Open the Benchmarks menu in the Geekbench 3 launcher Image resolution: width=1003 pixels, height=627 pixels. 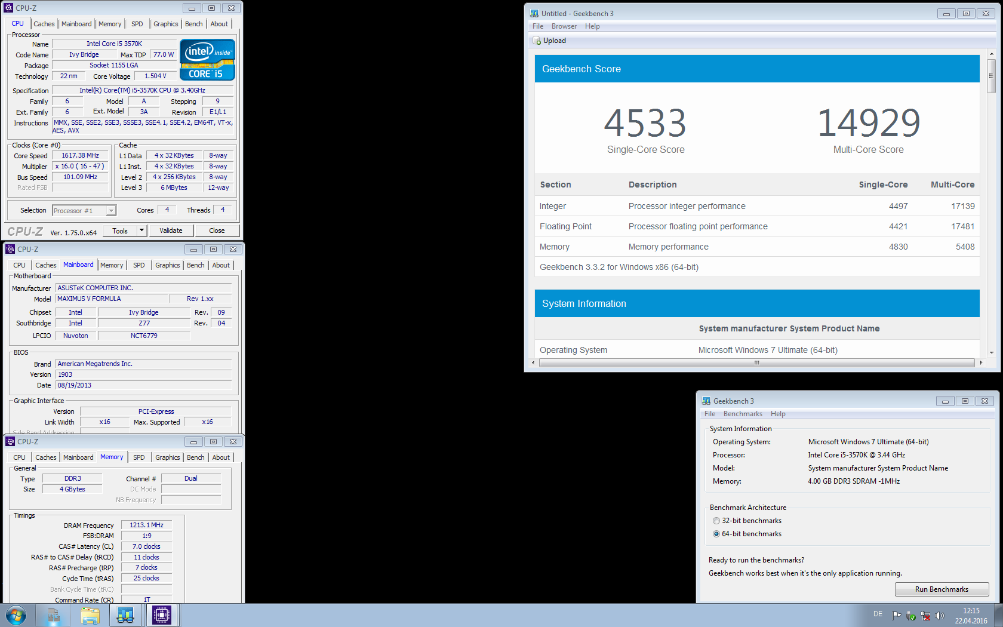point(743,414)
